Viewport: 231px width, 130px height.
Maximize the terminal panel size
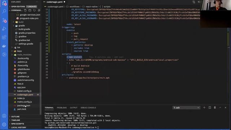pos(220,108)
